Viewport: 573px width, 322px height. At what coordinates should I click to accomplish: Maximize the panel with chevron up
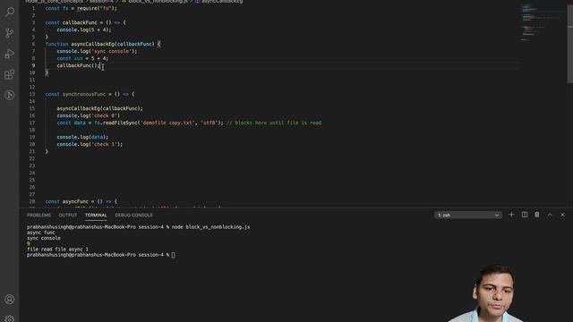tap(550, 215)
